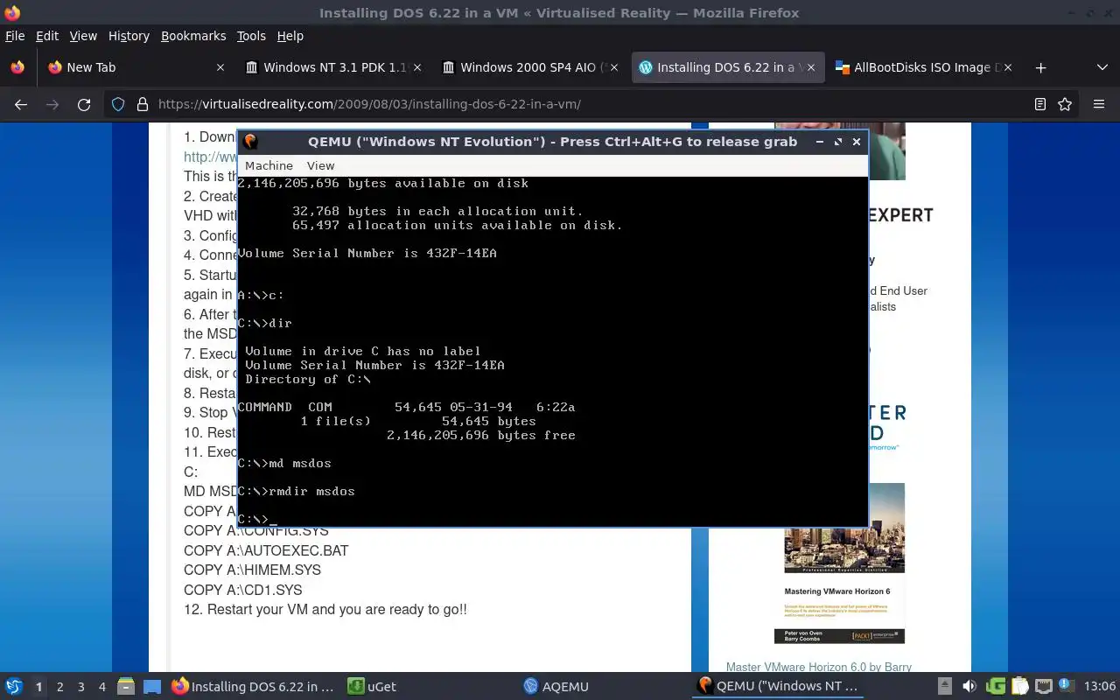The image size is (1120, 700).
Task: Click the Firefox View pinned icon
Action: (x=17, y=67)
